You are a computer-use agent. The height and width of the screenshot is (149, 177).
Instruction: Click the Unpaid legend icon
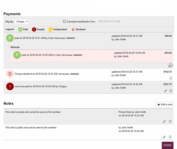tap(34, 30)
